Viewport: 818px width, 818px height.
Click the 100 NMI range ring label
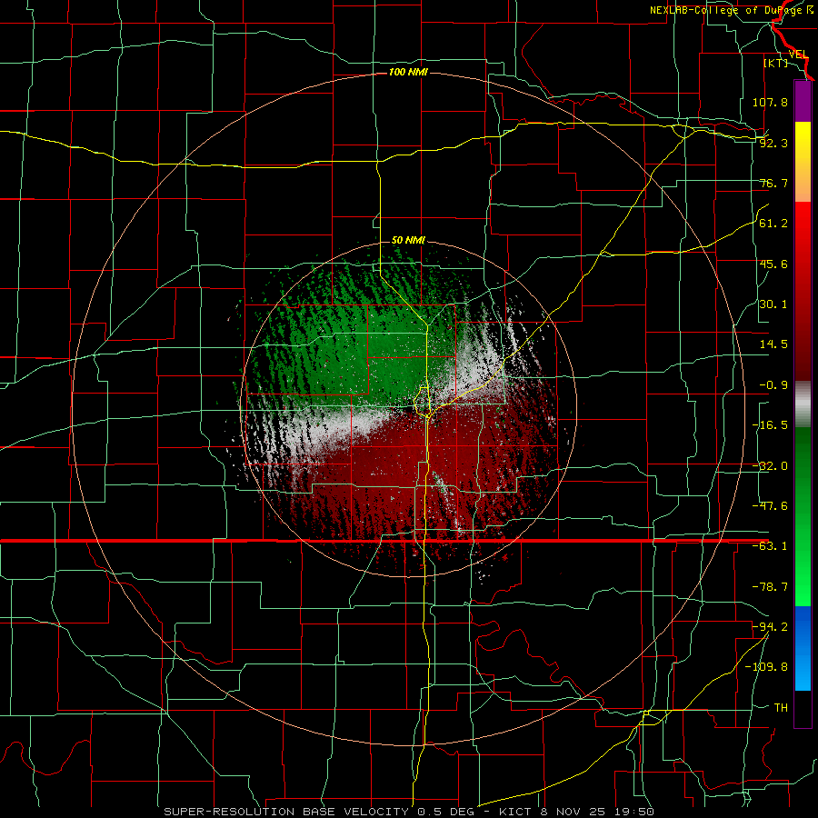(408, 72)
